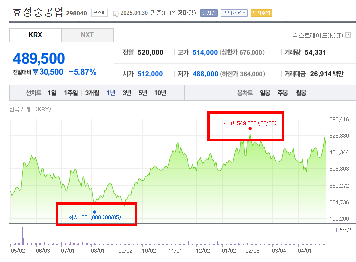Select the 5년 line chart period
The height and width of the screenshot is (262, 356).
tap(143, 93)
